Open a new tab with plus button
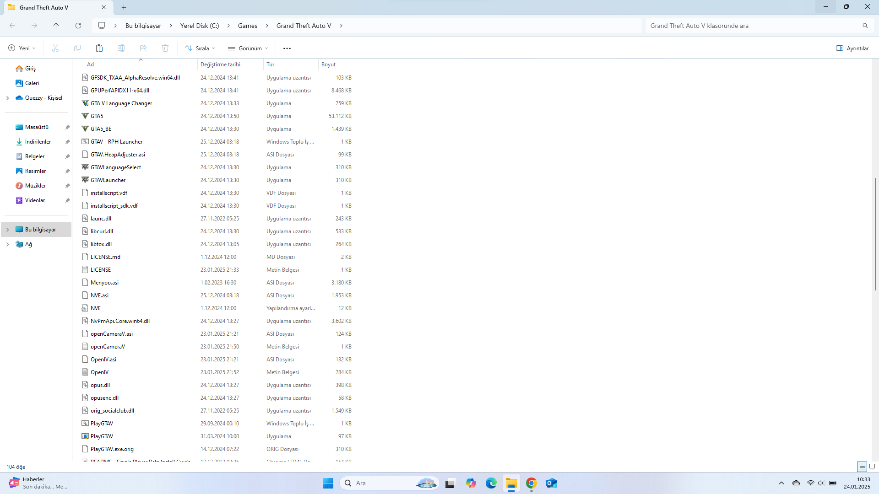 tap(124, 7)
